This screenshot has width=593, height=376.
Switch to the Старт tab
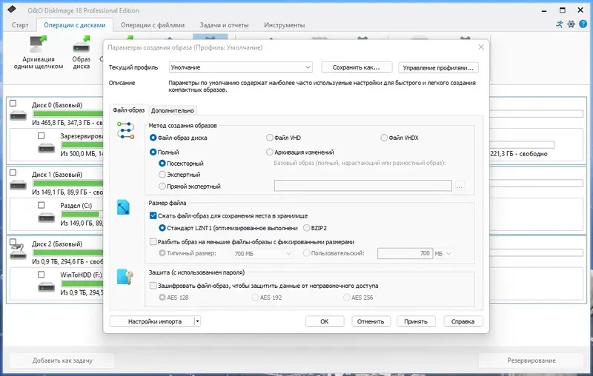point(20,25)
